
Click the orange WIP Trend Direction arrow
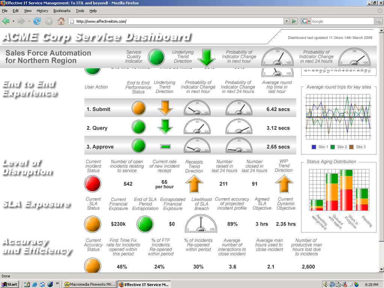pos(284,184)
